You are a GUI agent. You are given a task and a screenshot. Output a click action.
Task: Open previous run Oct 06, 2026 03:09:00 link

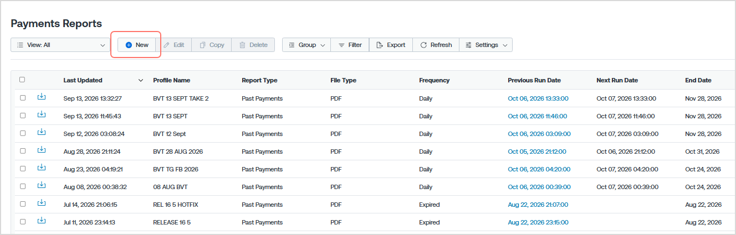(x=539, y=134)
